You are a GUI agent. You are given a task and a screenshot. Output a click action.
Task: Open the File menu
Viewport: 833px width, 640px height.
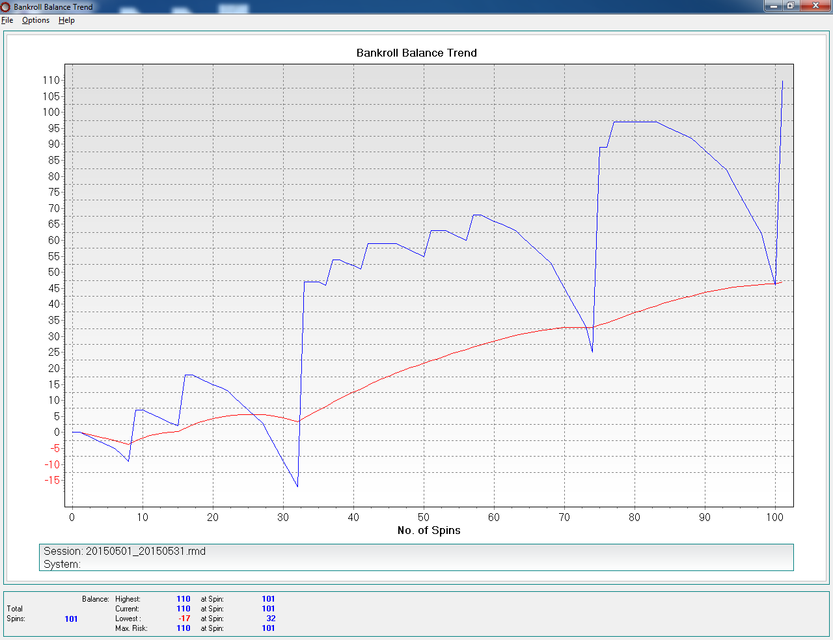7,20
